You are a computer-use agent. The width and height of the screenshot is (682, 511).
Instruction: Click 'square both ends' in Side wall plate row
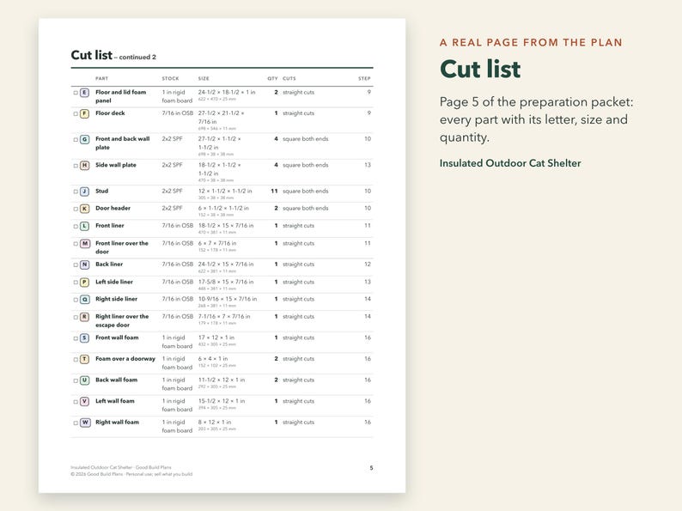tap(305, 165)
